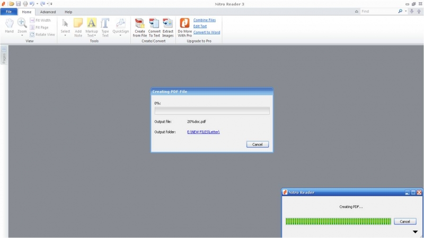Viewport: 424px width, 238px height.
Task: Click the Create from File icon
Action: point(140,23)
